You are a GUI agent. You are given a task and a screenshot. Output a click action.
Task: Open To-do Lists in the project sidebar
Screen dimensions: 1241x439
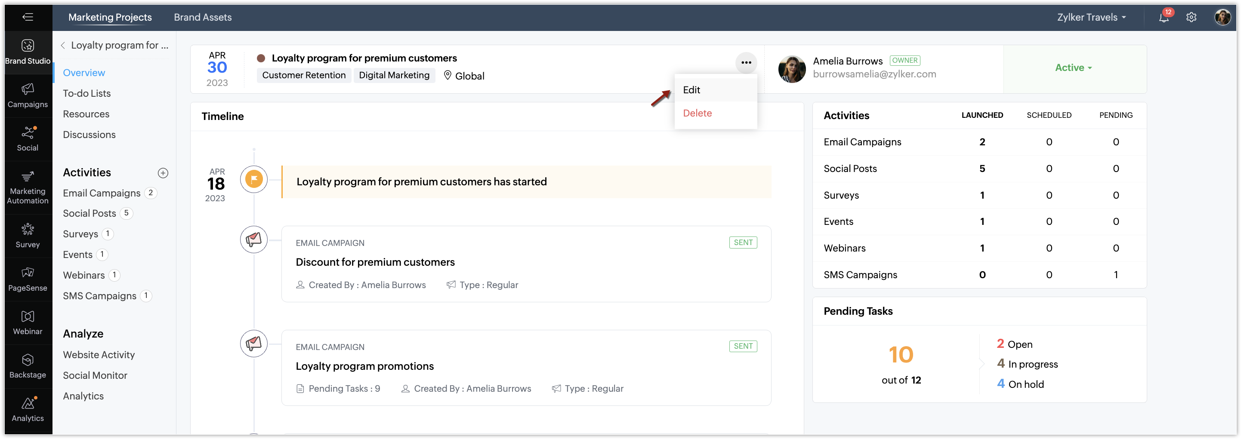87,93
